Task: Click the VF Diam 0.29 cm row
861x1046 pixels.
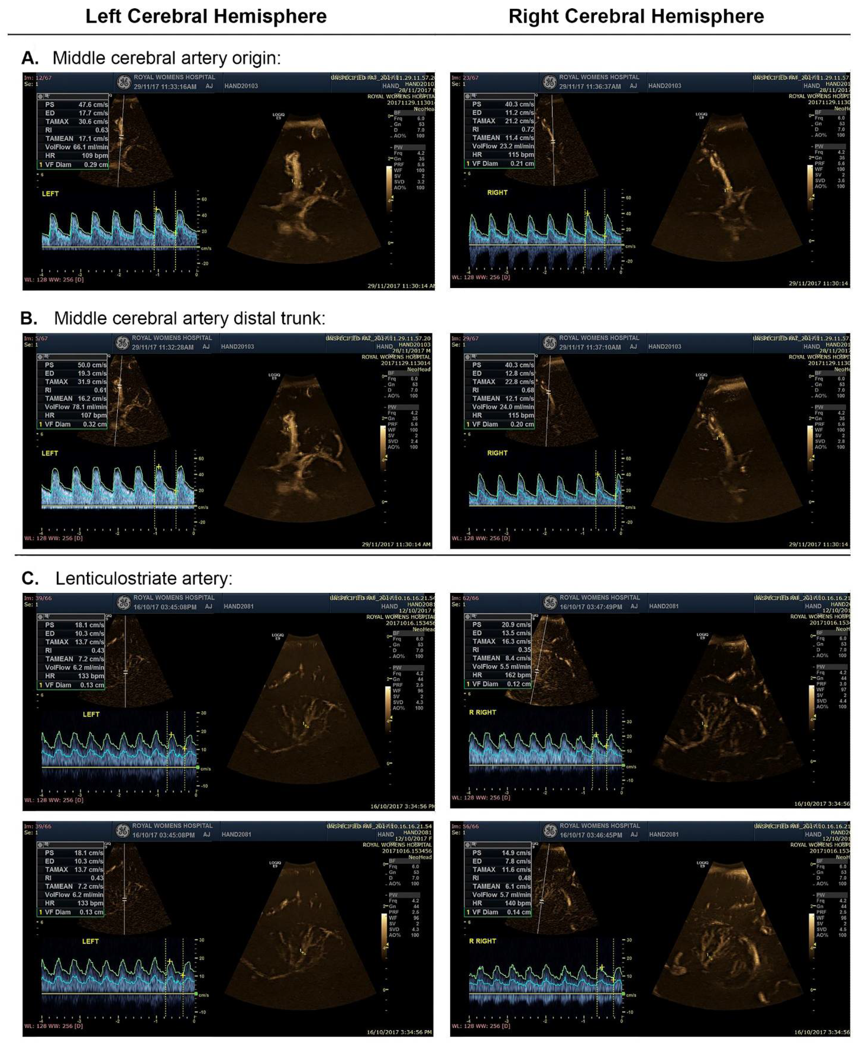Action: (73, 164)
